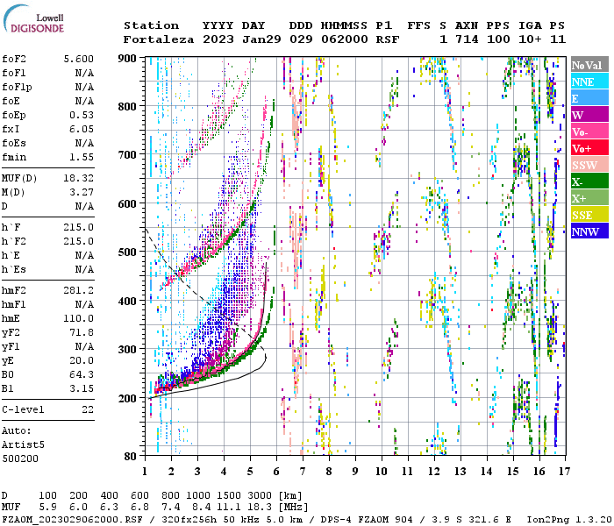
Task: Click the Ion2Png 1.3.20 version text
Action: click(x=569, y=520)
